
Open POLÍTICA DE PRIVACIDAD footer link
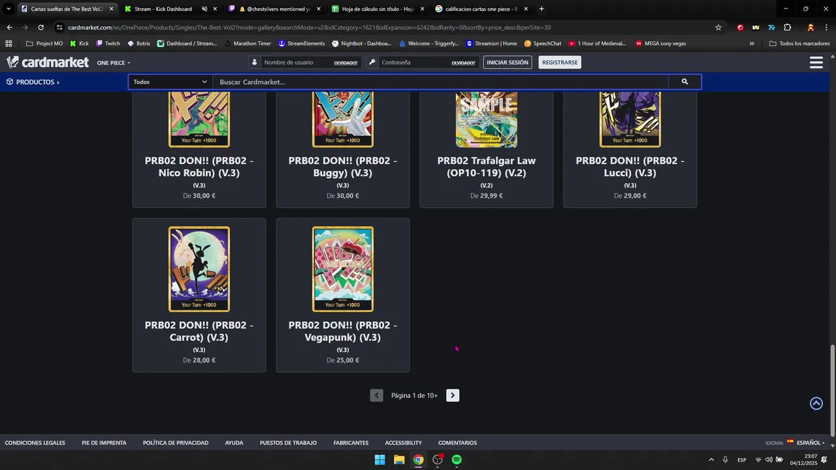176,443
